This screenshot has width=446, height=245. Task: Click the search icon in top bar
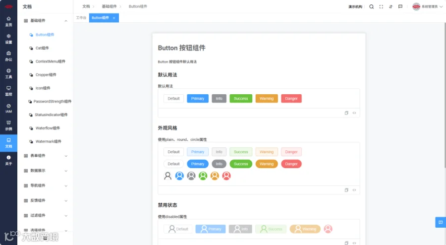tap(372, 6)
